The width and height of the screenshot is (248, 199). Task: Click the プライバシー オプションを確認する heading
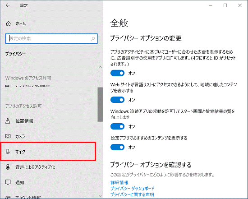point(151,165)
